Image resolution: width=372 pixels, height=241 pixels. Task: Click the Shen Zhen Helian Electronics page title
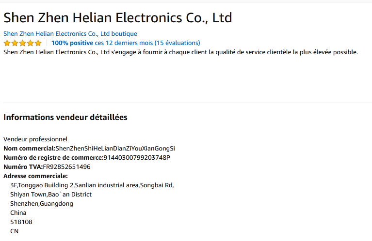point(118,18)
